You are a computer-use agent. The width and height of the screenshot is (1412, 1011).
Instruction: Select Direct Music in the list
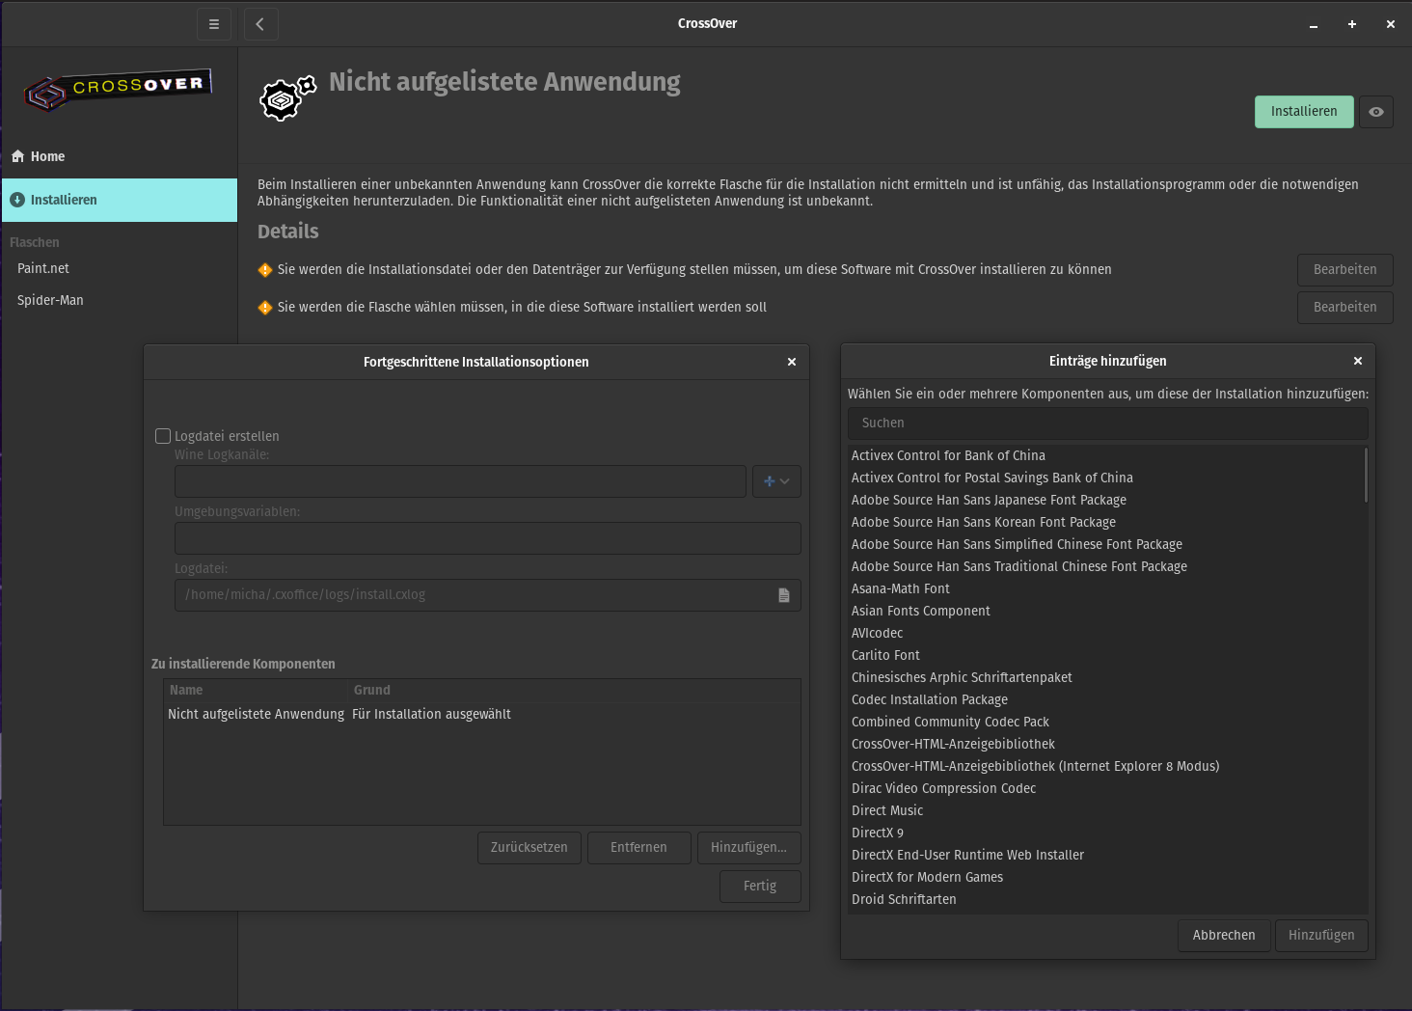(1105, 811)
